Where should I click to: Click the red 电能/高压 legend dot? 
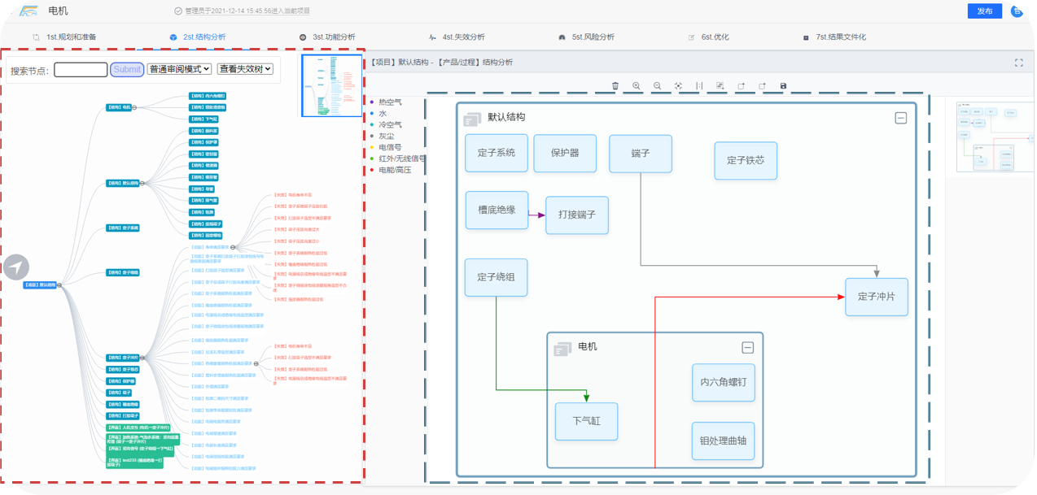tap(372, 171)
